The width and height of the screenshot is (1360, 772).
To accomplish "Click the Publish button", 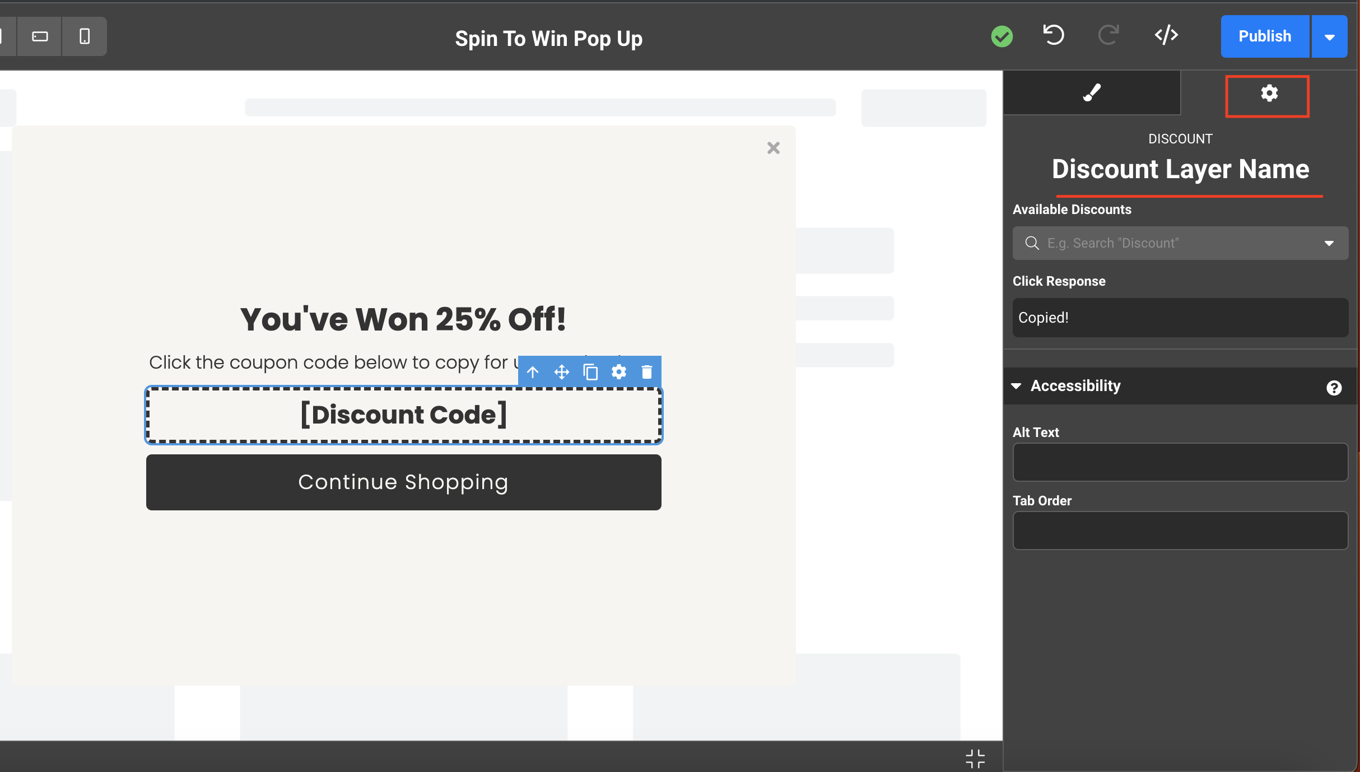I will [1265, 37].
